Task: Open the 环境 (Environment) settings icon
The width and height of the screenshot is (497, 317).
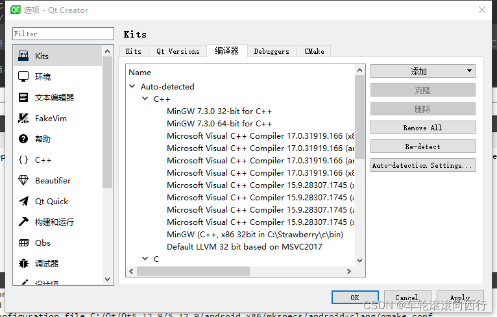Action: (x=23, y=76)
